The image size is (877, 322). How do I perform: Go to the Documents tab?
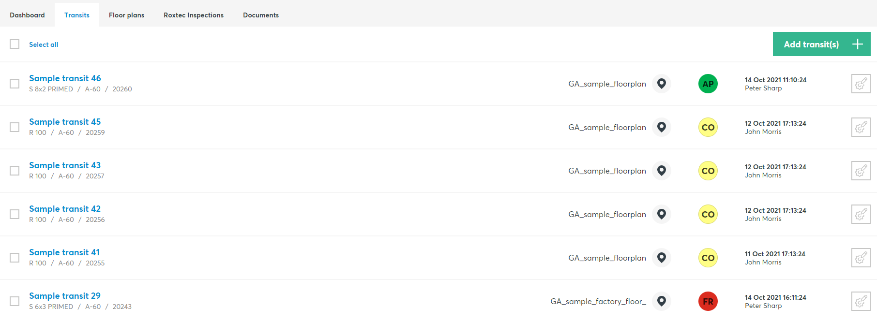pyautogui.click(x=260, y=15)
